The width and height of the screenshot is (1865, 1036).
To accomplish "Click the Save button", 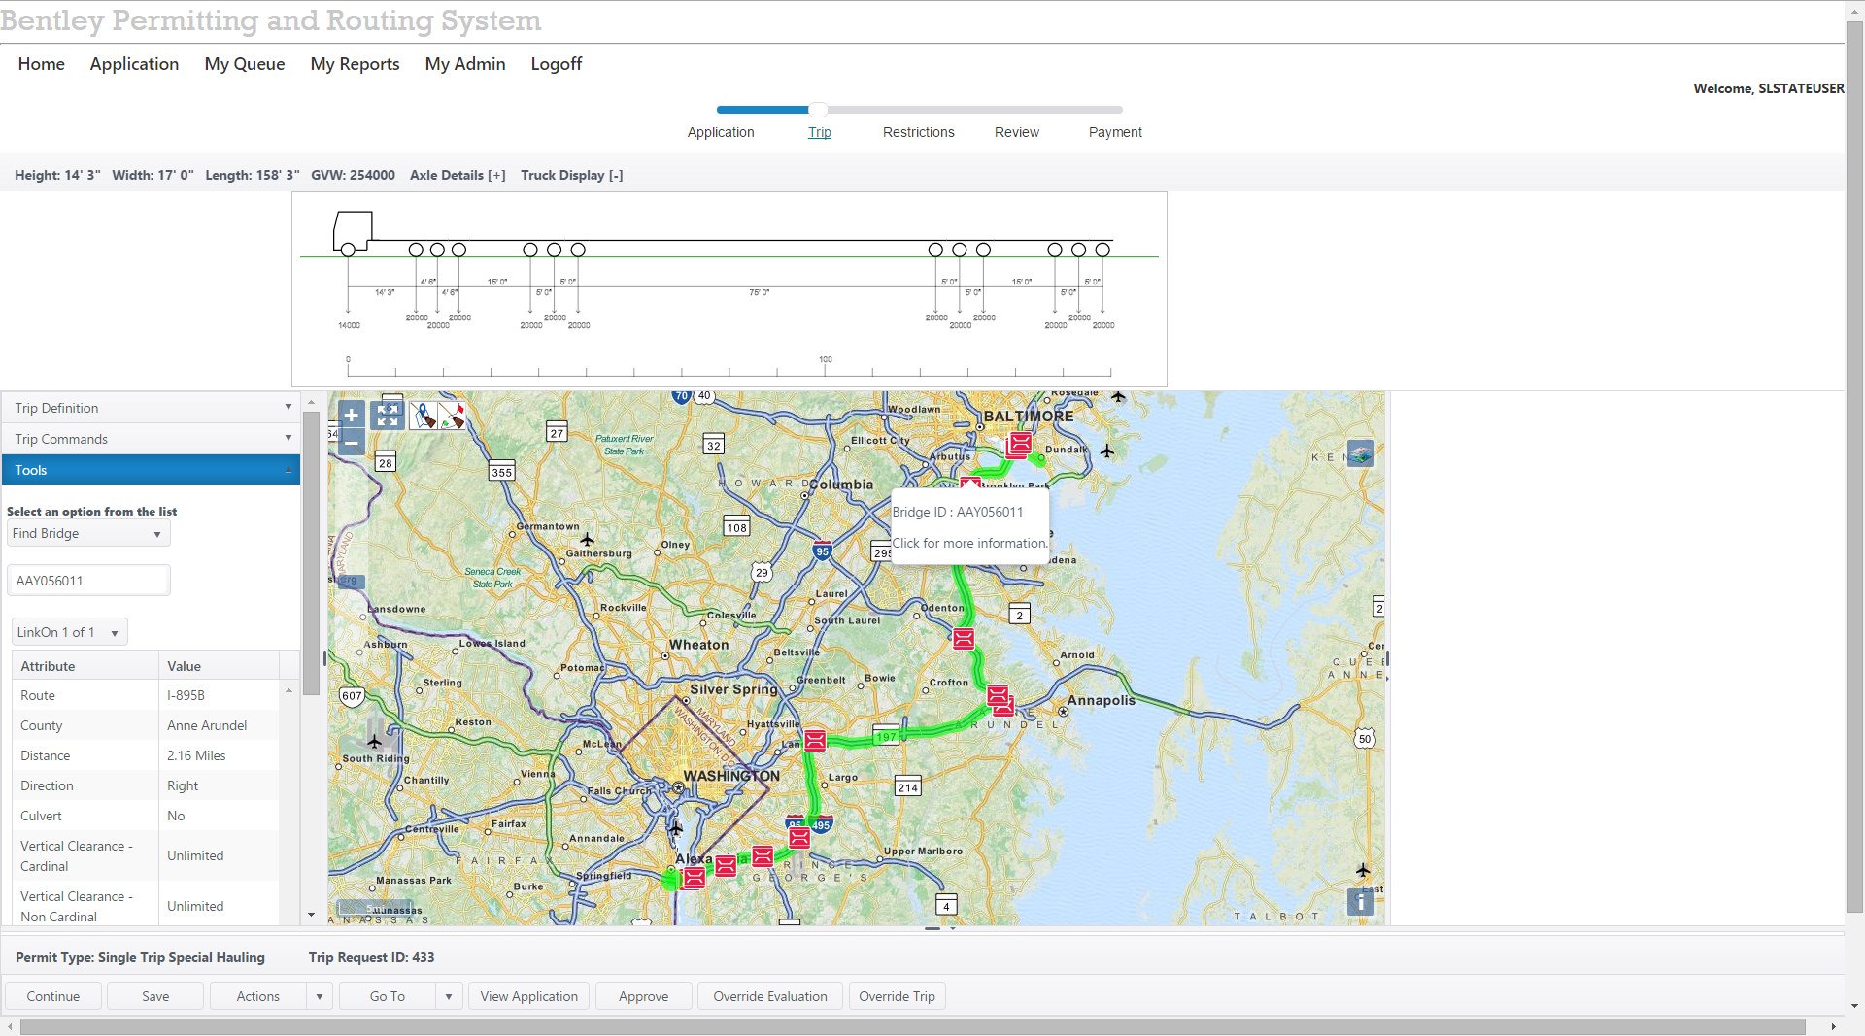I will (x=155, y=996).
